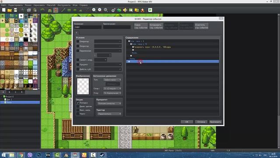The image size is (280, 158).
Task: Click the Undo arrow icon in the toolbar
Action: pyautogui.click(x=42, y=10)
